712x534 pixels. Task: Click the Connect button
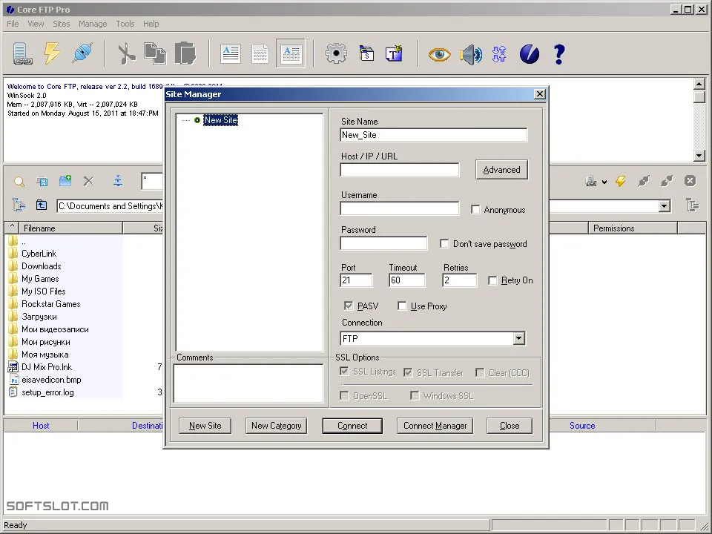coord(352,426)
